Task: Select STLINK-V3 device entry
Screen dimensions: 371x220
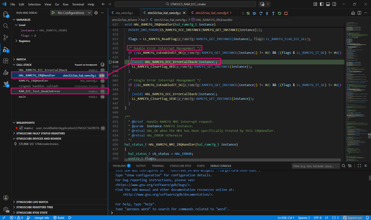Action: (60, 144)
